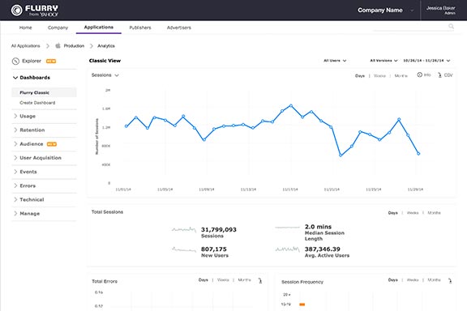Click the All Applications breadcrumb link
467x311 pixels.
[26, 46]
